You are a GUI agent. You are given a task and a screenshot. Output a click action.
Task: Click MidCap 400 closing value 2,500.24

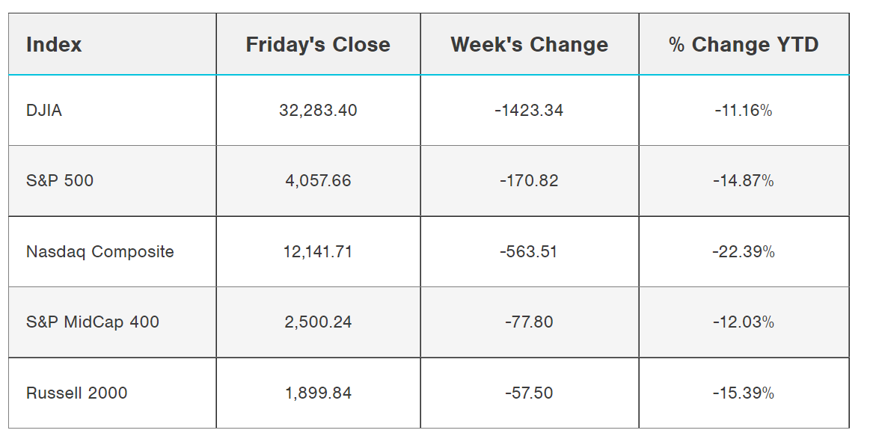(x=318, y=322)
